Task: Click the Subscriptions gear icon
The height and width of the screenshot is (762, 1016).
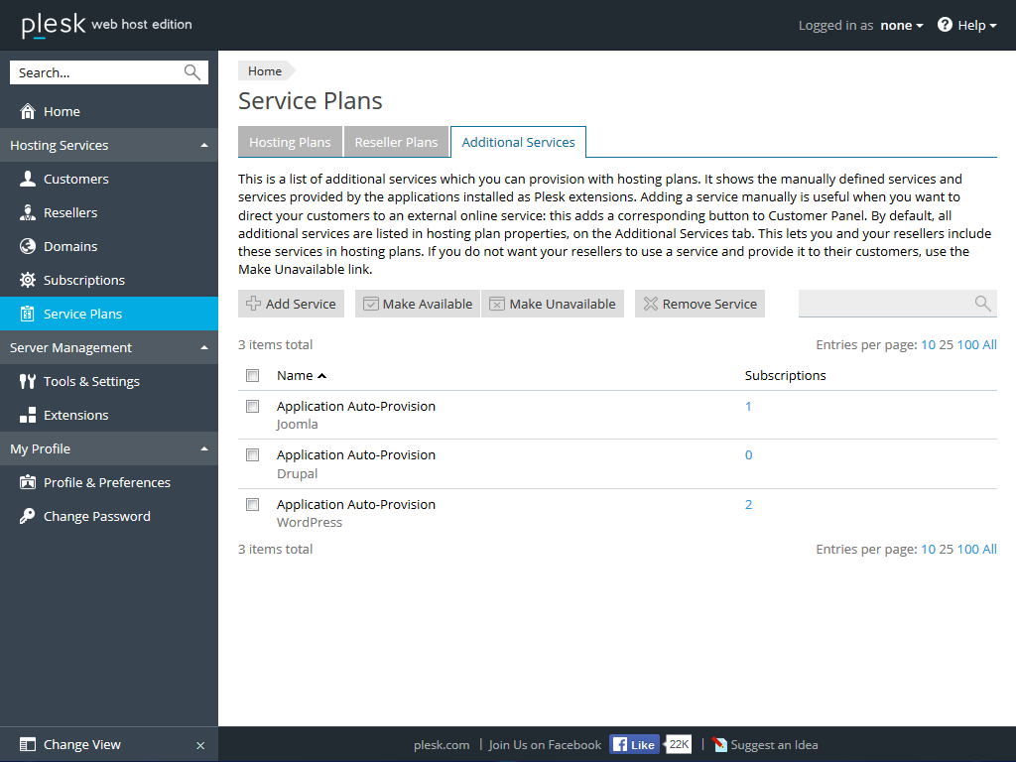Action: [x=27, y=280]
